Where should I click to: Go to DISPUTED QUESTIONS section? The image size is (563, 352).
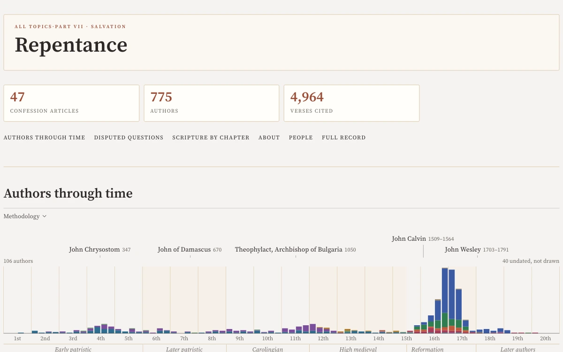[x=129, y=138]
